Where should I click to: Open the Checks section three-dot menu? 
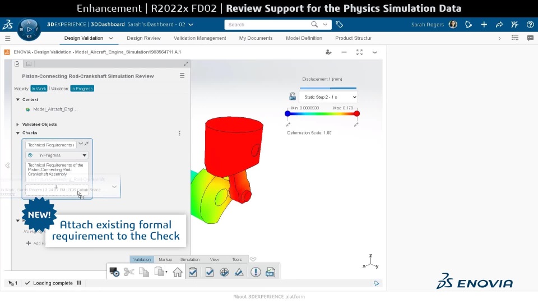179,134
